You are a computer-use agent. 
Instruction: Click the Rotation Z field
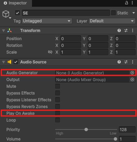tap(125, 45)
